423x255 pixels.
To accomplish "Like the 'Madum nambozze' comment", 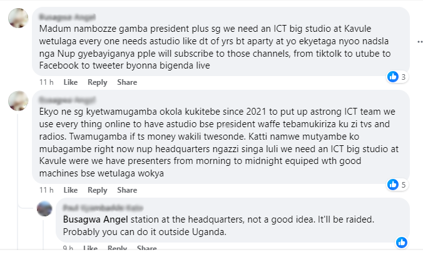I will (71, 82).
